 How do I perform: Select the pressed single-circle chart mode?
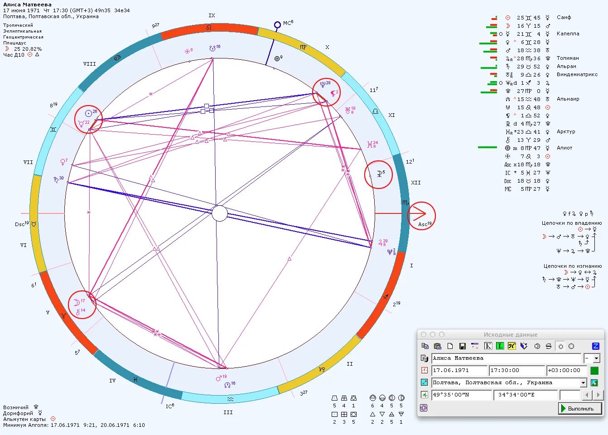tap(560, 346)
